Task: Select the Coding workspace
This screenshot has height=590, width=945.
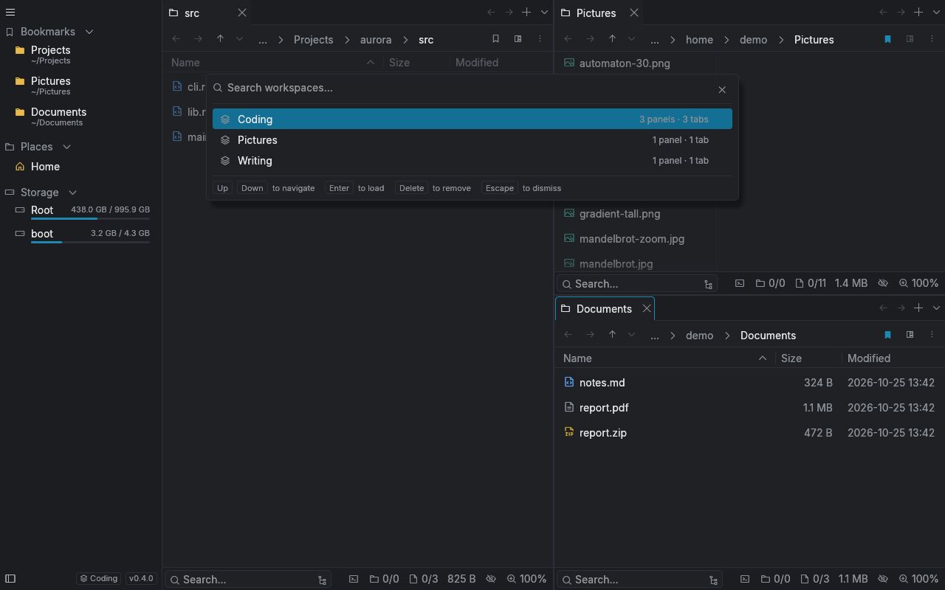Action: coord(472,119)
